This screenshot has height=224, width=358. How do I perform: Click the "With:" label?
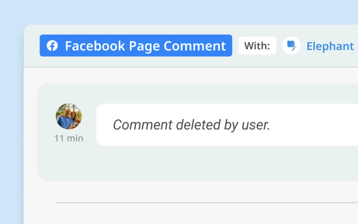pos(257,46)
